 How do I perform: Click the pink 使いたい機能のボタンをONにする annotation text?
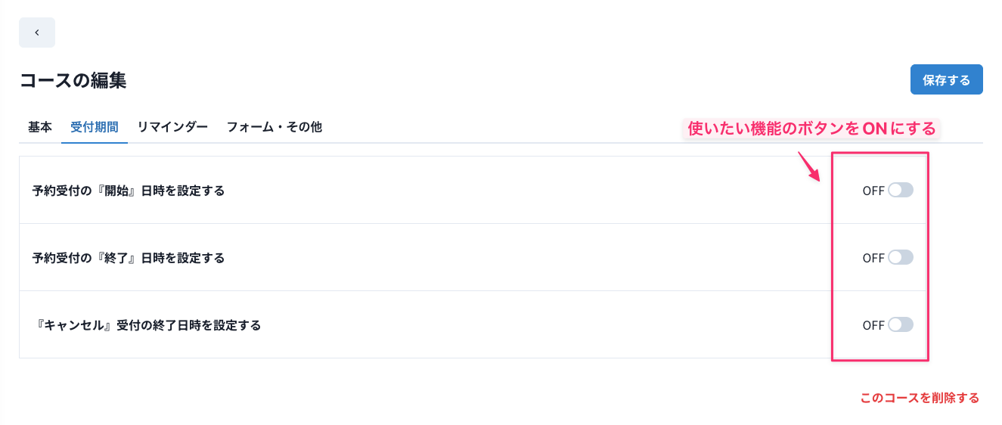coord(811,129)
